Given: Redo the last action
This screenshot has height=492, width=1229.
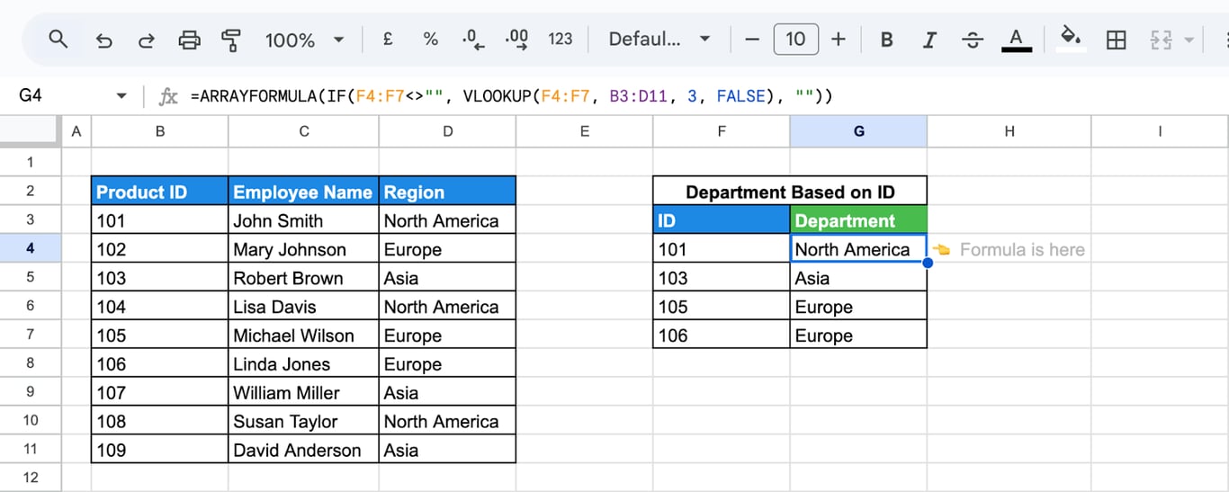Looking at the screenshot, I should point(146,40).
